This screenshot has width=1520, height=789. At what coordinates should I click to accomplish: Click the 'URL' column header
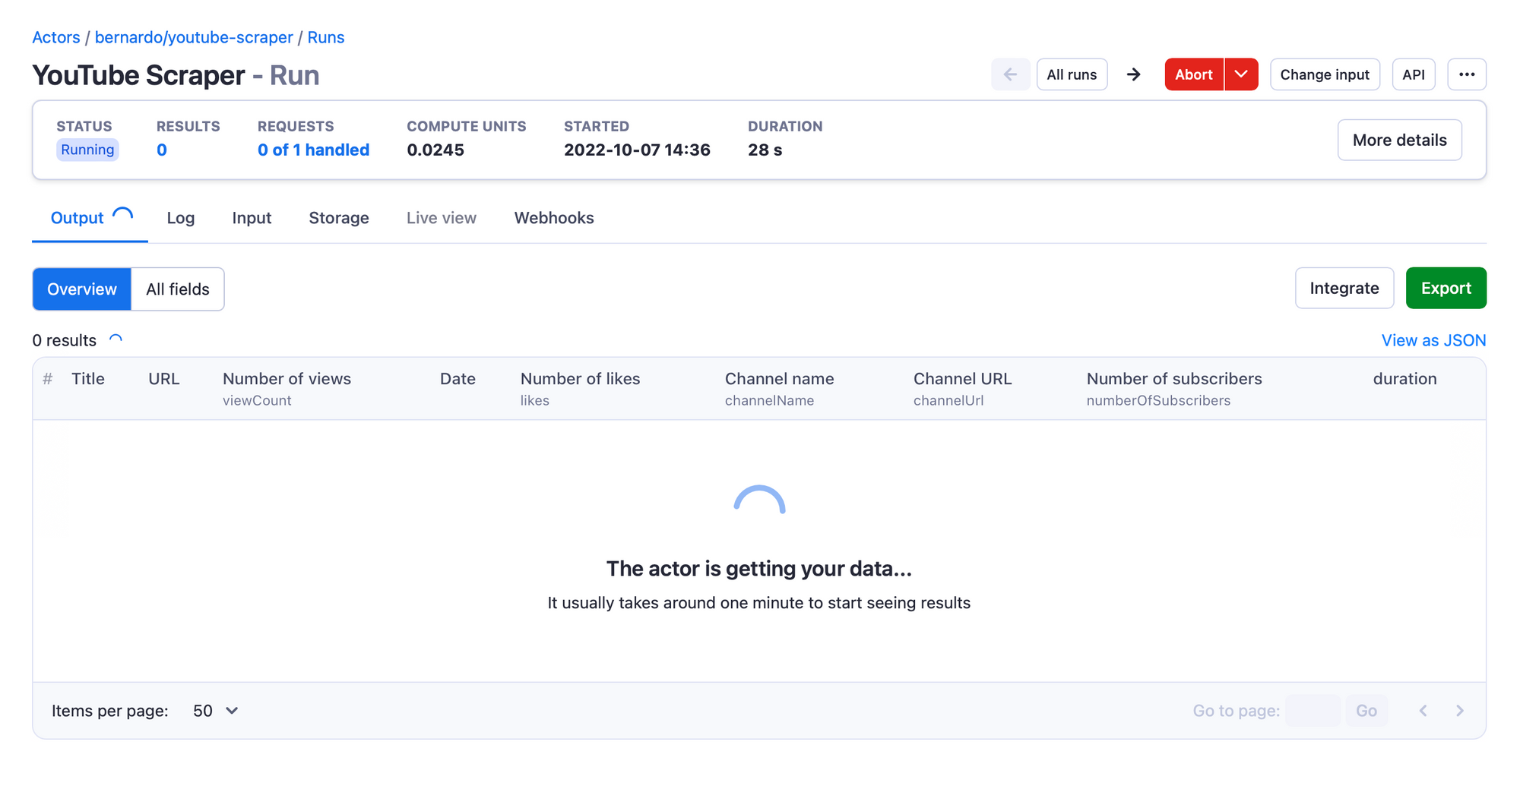point(164,379)
